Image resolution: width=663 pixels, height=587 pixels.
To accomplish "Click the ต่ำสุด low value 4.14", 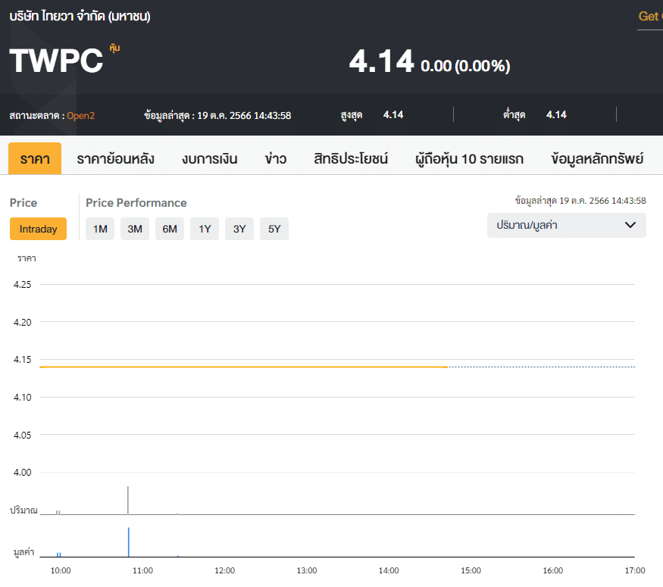I will click(x=556, y=114).
